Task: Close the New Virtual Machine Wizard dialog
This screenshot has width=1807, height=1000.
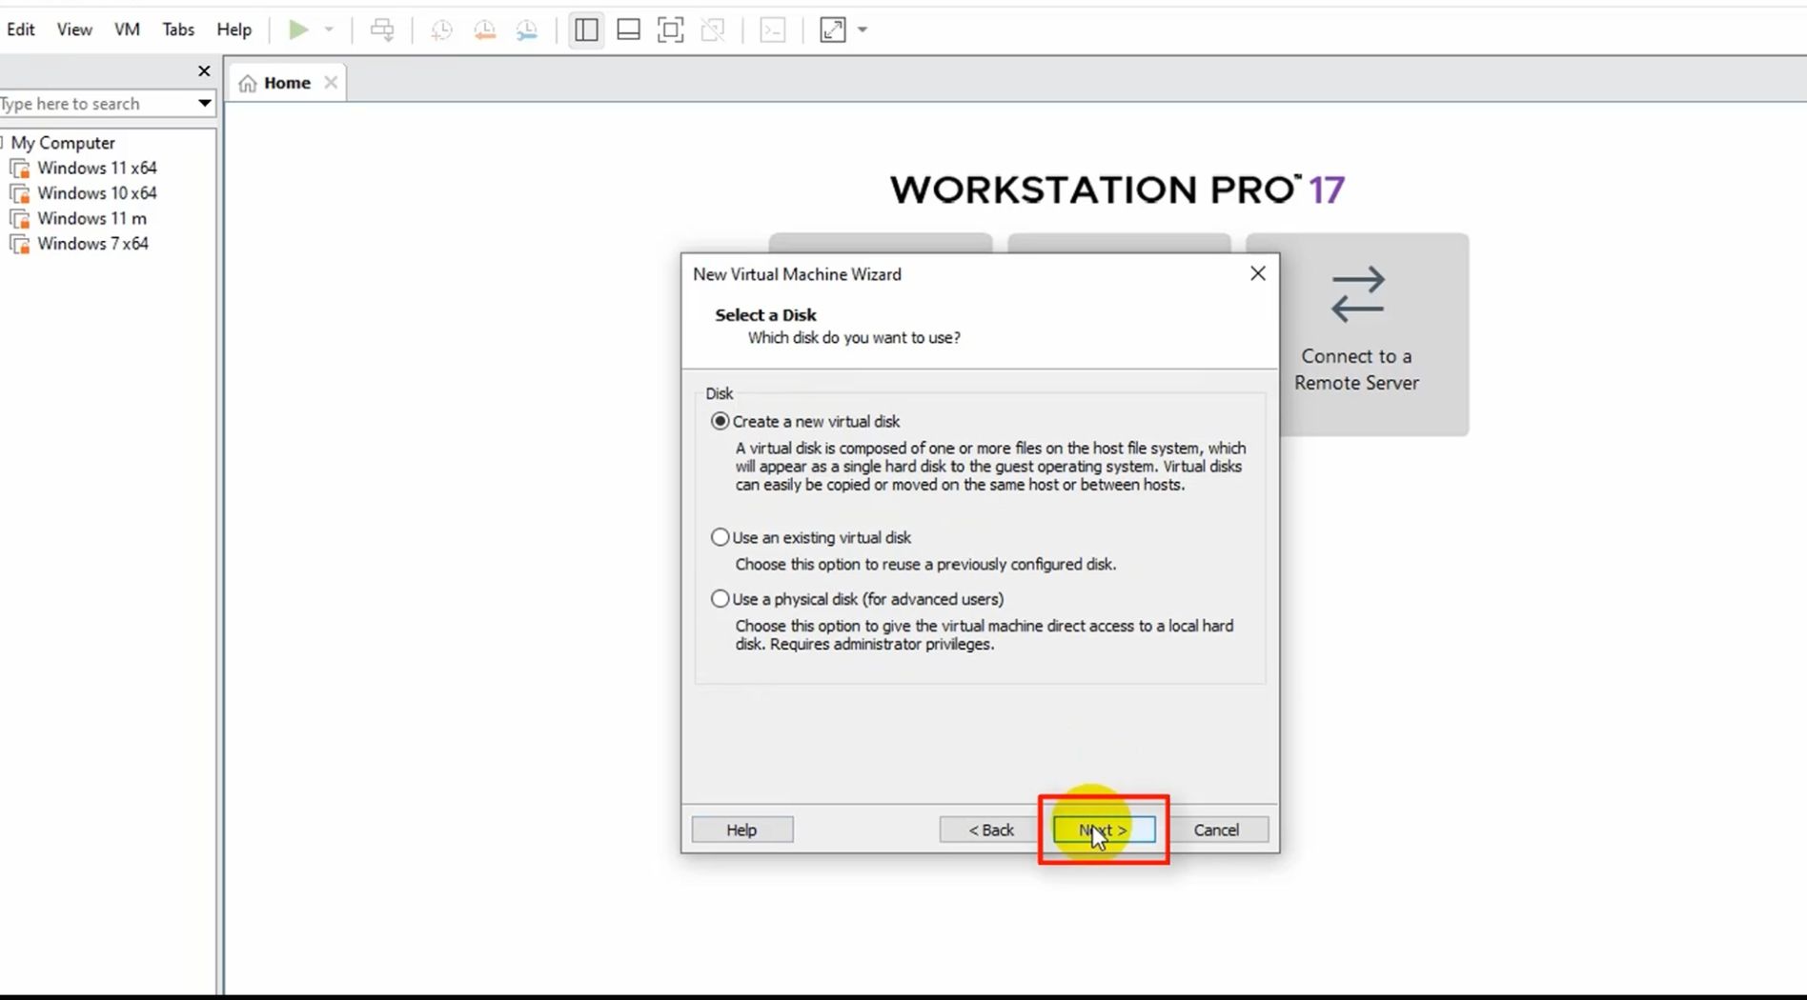Action: click(1257, 273)
